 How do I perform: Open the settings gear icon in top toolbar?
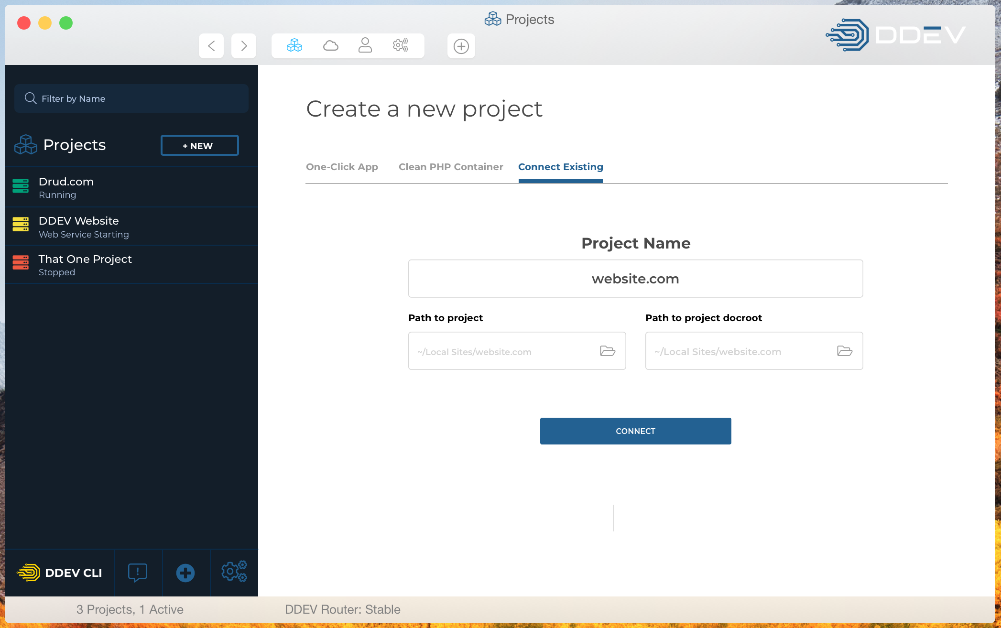pos(401,45)
